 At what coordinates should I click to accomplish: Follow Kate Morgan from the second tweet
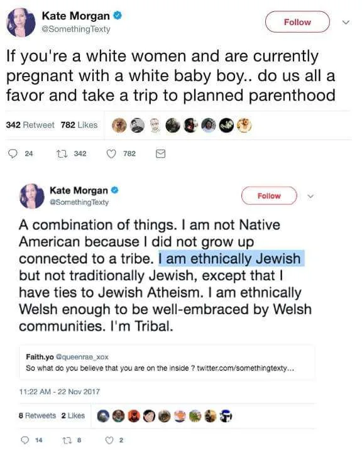pos(269,196)
